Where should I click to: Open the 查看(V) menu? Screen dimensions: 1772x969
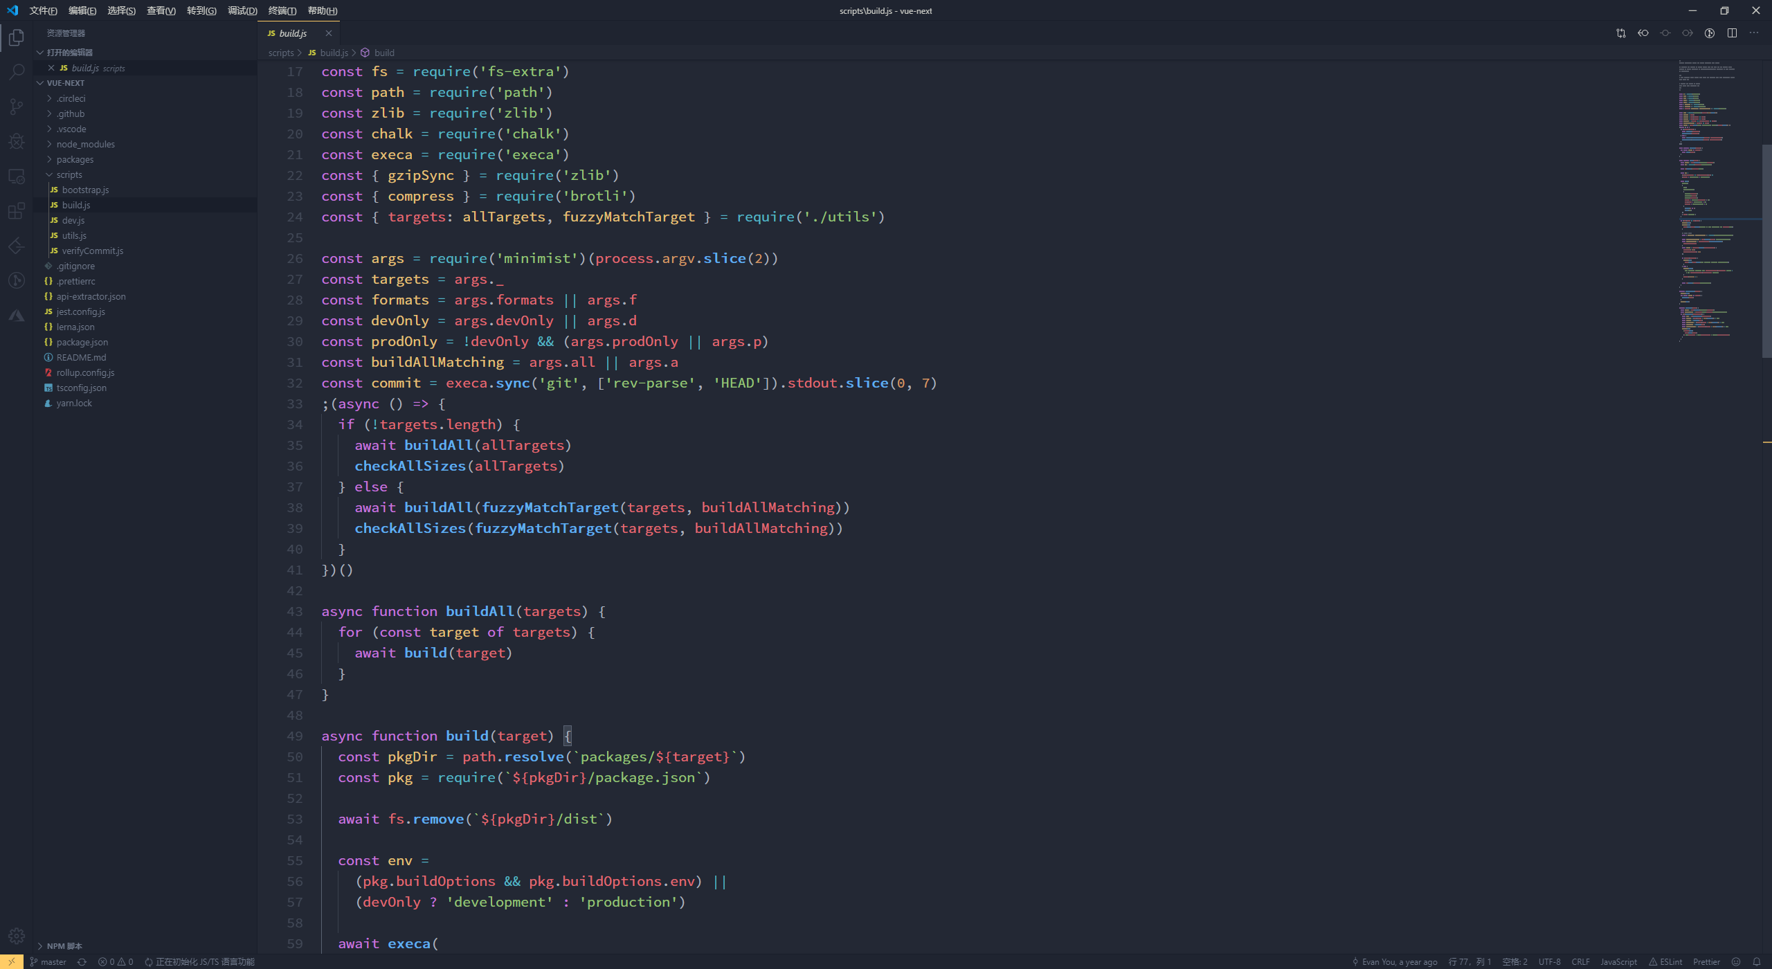[x=161, y=10]
